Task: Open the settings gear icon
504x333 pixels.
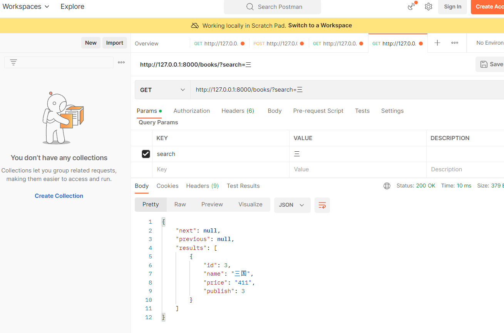Action: point(429,7)
